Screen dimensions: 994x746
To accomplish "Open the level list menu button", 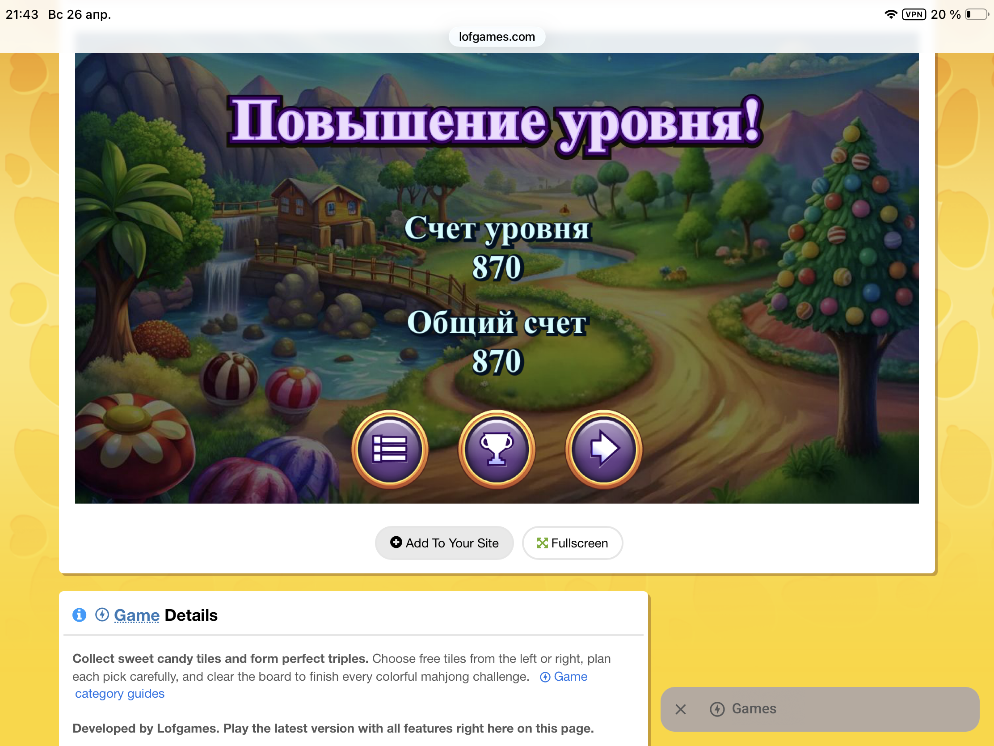I will (x=390, y=448).
